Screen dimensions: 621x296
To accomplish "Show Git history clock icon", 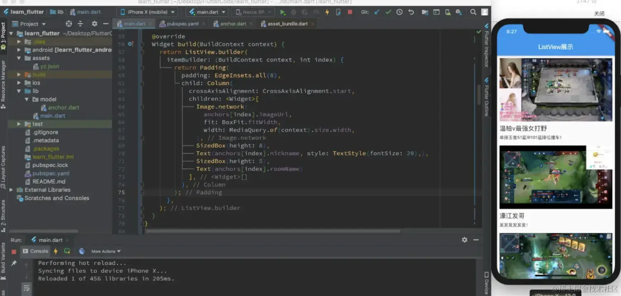I will (x=399, y=12).
